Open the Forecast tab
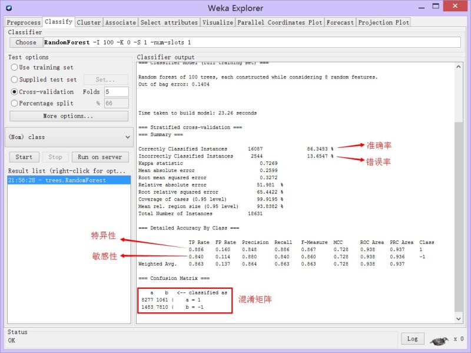 (340, 22)
